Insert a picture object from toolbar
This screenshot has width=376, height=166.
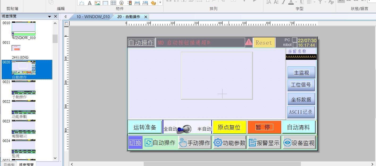[x=97, y=3]
